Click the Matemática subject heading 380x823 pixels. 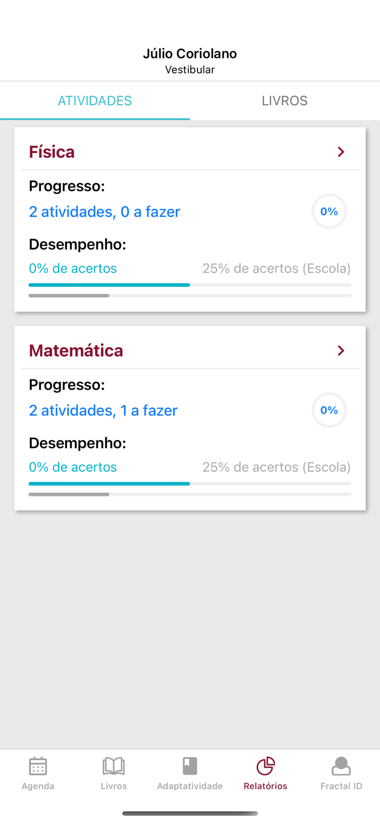(76, 350)
